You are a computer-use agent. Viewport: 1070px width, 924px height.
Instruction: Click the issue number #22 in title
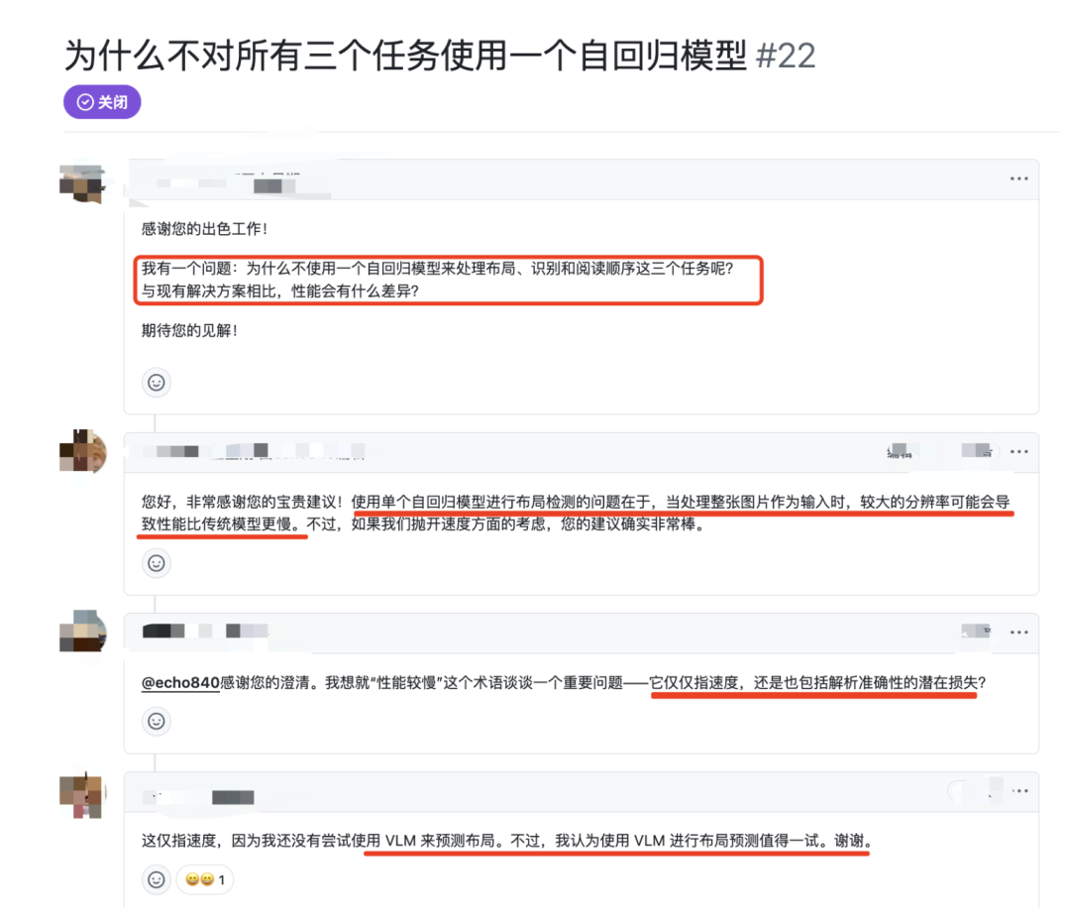pyautogui.click(x=786, y=56)
